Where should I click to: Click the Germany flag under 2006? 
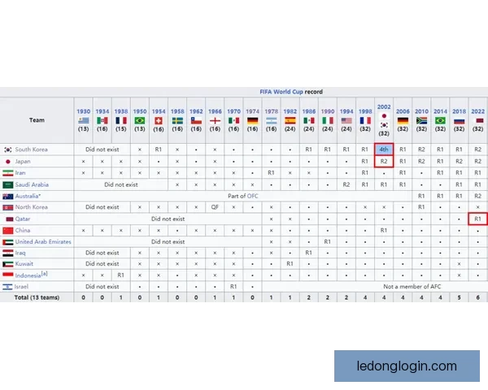coord(403,120)
